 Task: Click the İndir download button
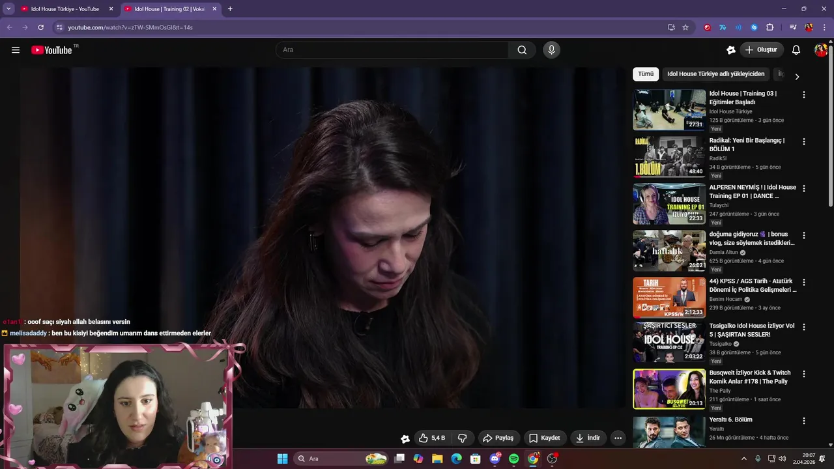coord(588,438)
